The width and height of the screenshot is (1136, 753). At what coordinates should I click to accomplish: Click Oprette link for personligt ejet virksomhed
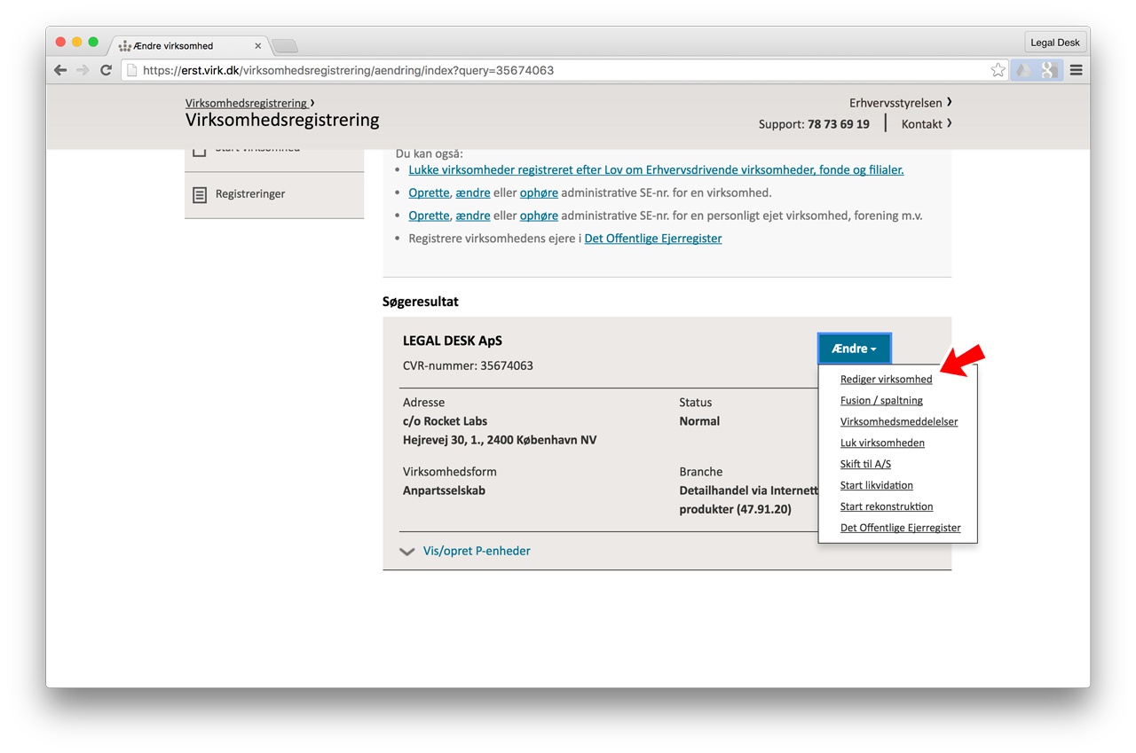(429, 216)
